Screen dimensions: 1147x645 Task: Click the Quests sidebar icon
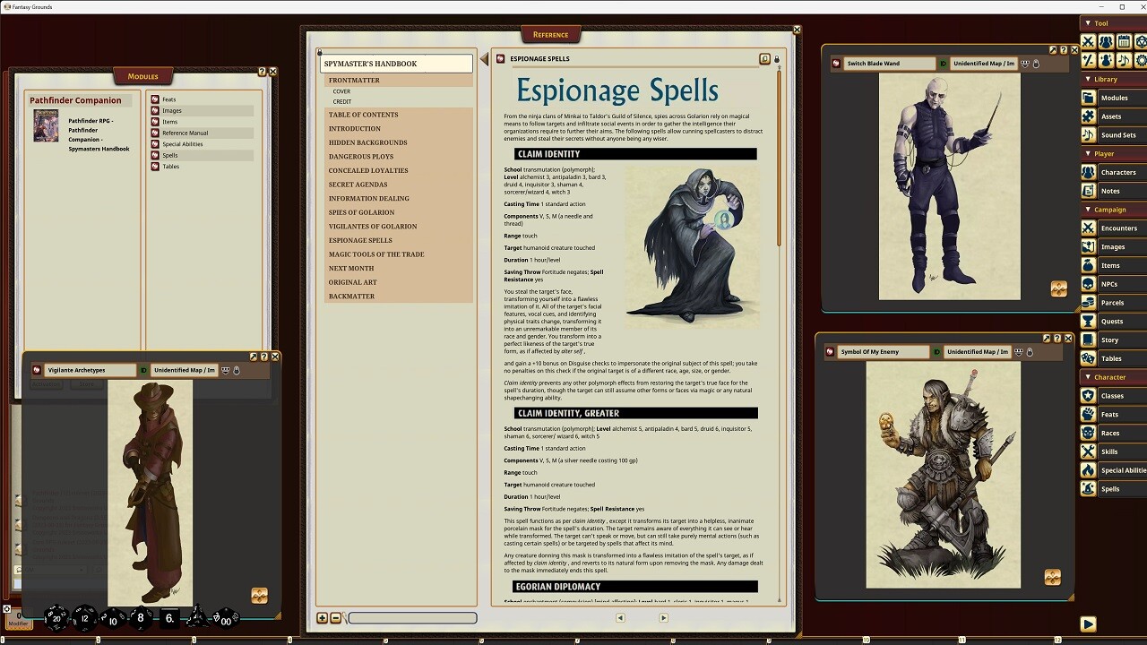click(1088, 322)
